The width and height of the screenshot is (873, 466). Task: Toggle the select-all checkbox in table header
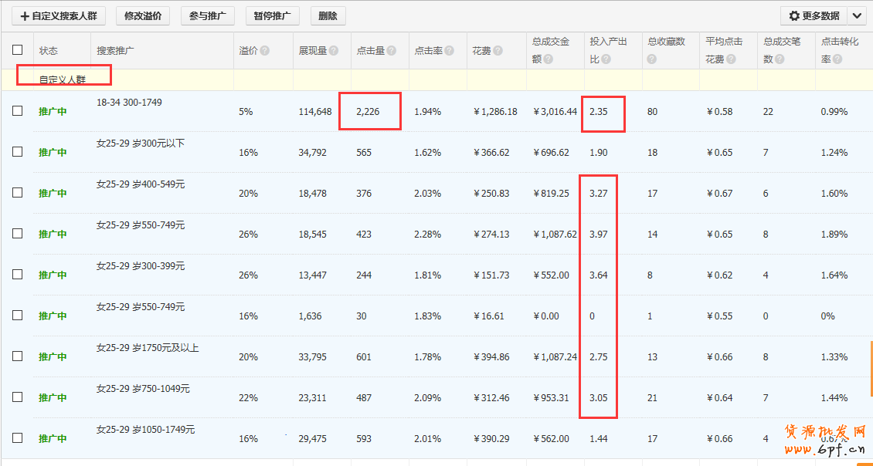click(x=18, y=50)
